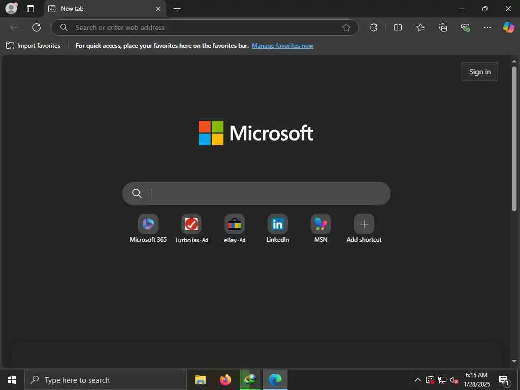Click Import favorites
Viewport: 520px width, 390px height.
click(x=33, y=46)
